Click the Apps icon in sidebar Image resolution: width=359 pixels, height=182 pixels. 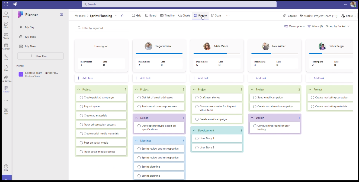point(6,111)
